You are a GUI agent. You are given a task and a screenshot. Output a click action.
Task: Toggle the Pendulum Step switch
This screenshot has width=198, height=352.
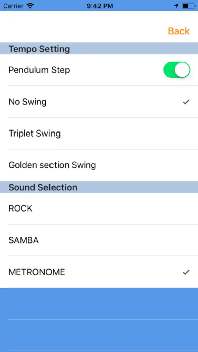(x=177, y=70)
